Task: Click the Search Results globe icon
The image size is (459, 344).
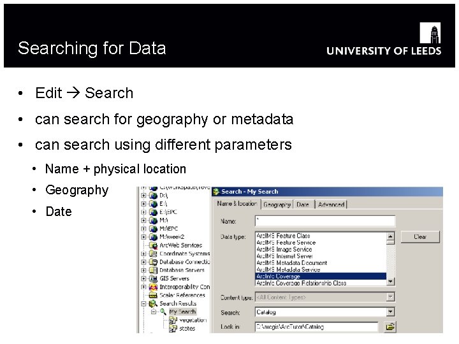Action: (x=154, y=304)
